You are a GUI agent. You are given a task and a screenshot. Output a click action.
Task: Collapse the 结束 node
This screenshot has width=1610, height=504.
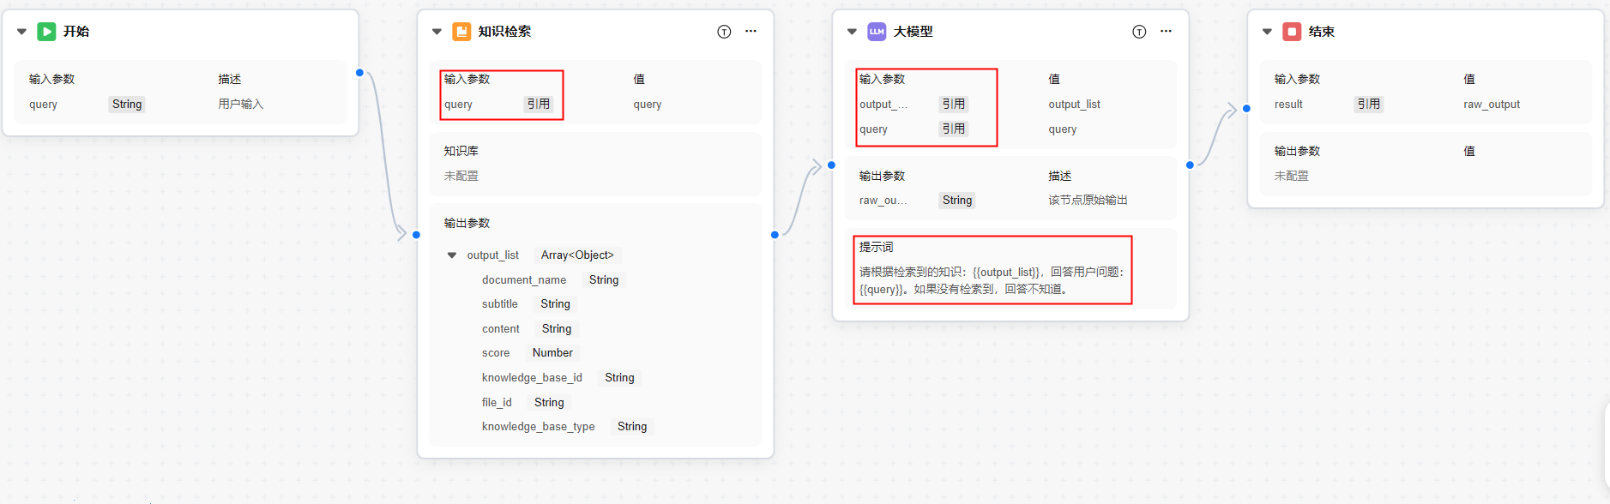(x=1267, y=32)
